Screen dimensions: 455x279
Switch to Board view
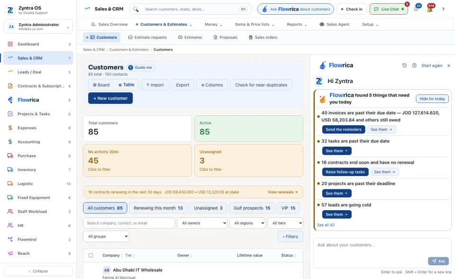click(x=101, y=85)
